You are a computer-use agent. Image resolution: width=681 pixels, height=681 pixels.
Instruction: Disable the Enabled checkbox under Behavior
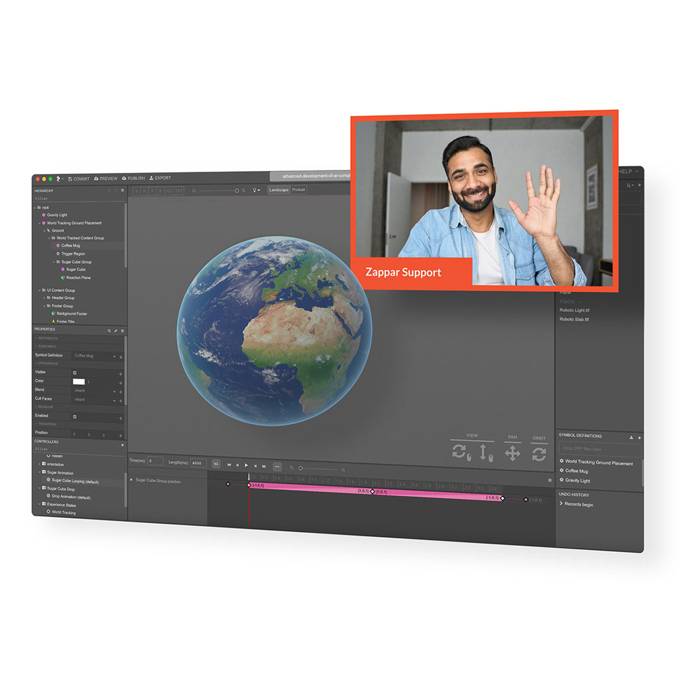tap(75, 416)
